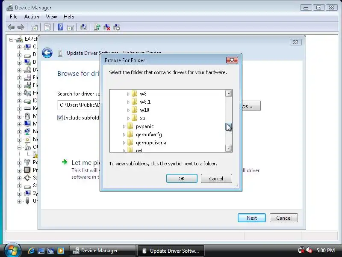The height and width of the screenshot is (257, 342).
Task: Select the ports connector icon in device tree
Action: pos(27,162)
